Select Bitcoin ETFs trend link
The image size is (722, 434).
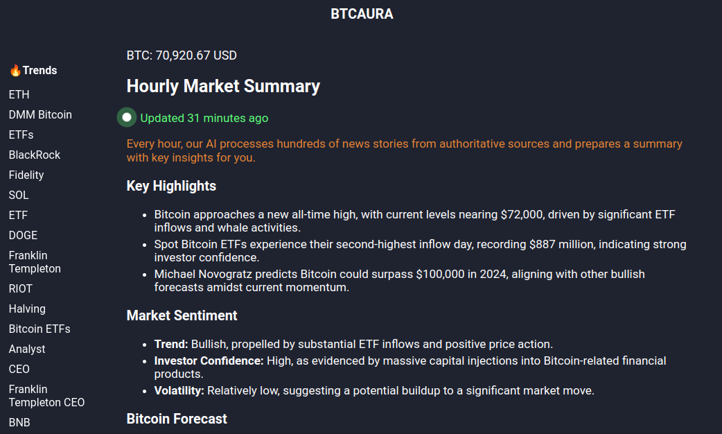39,329
